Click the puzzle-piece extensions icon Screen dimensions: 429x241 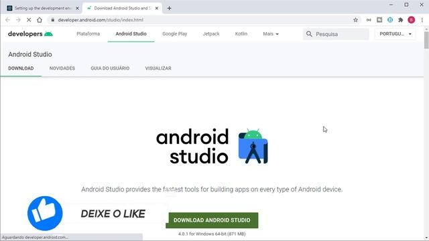pos(401,20)
